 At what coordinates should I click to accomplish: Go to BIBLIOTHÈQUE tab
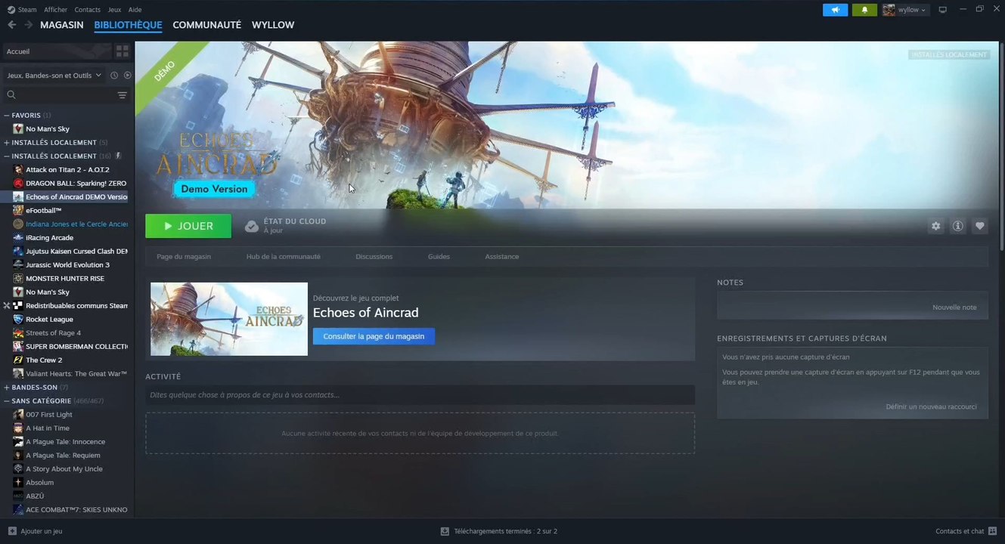tap(128, 25)
